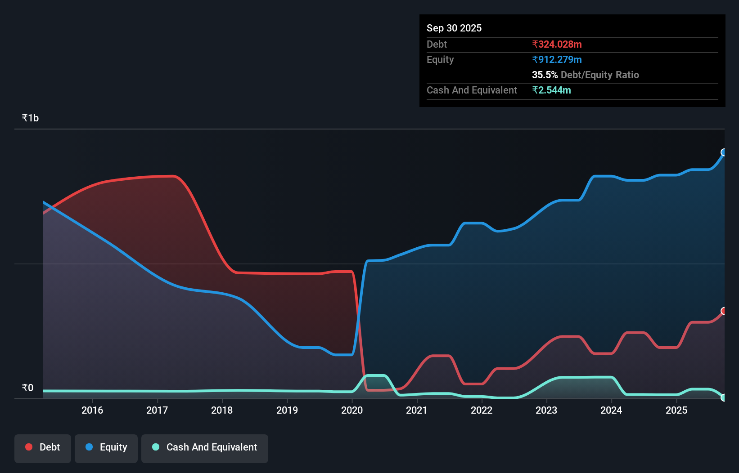This screenshot has width=739, height=473.
Task: Select the red Debt endpoint marker
Action: 724,311
